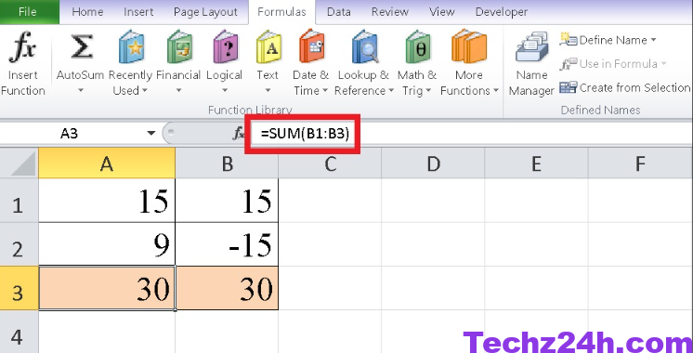
Task: Open the Lookup & Reference functions icon
Action: (364, 47)
